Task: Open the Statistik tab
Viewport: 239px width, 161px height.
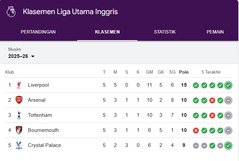Action: tap(165, 32)
